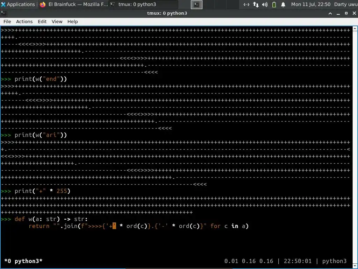358x269 pixels.
Task: Open the Applications menu in the panel
Action: 19,4
